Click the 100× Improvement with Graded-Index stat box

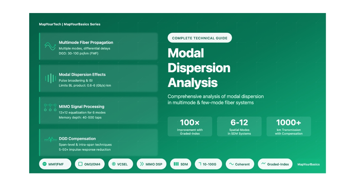click(x=190, y=126)
